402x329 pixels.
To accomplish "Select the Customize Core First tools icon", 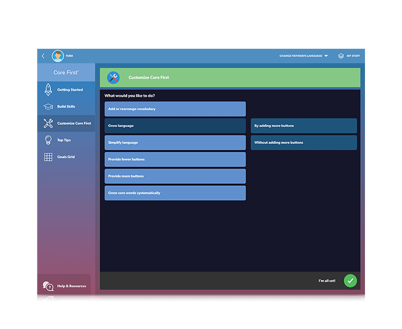I will point(48,123).
